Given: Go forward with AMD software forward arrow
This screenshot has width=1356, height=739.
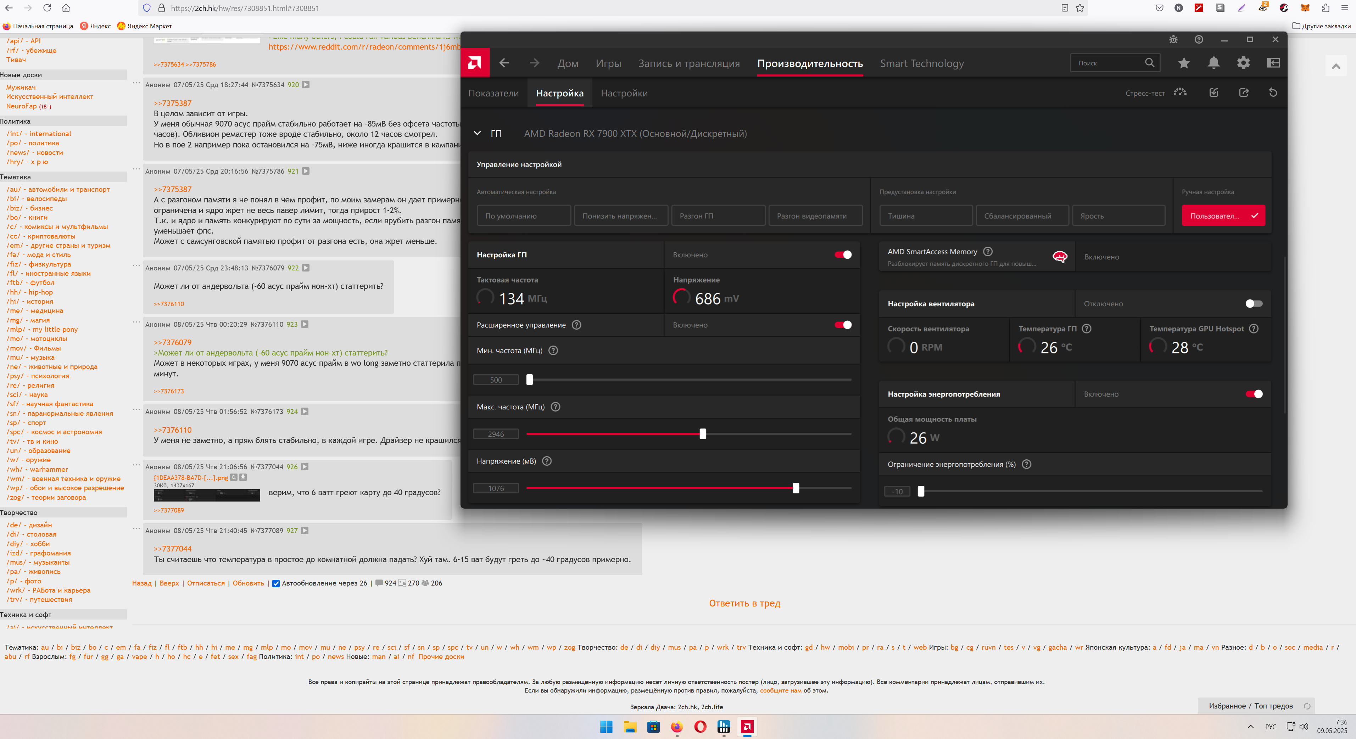Looking at the screenshot, I should click(x=534, y=63).
